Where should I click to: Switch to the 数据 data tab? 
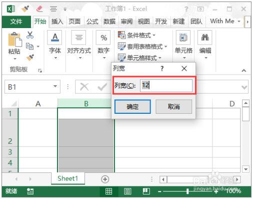click(x=109, y=22)
